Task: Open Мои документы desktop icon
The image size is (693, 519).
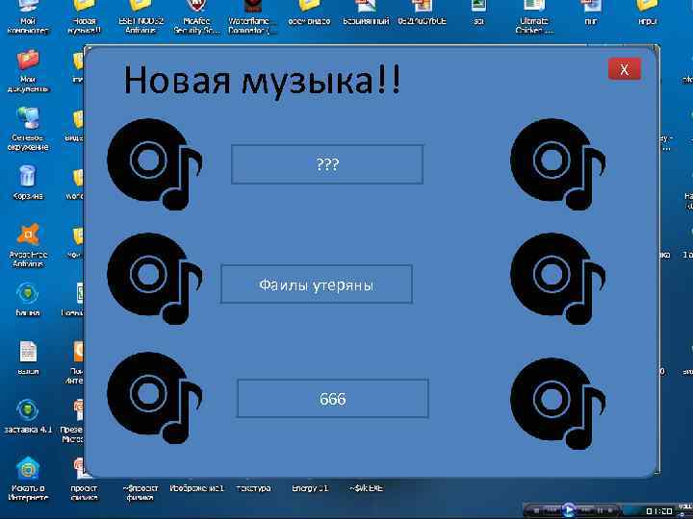Action: coord(27,71)
